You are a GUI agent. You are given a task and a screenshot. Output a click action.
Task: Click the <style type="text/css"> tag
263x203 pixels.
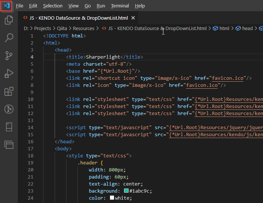pos(99,156)
